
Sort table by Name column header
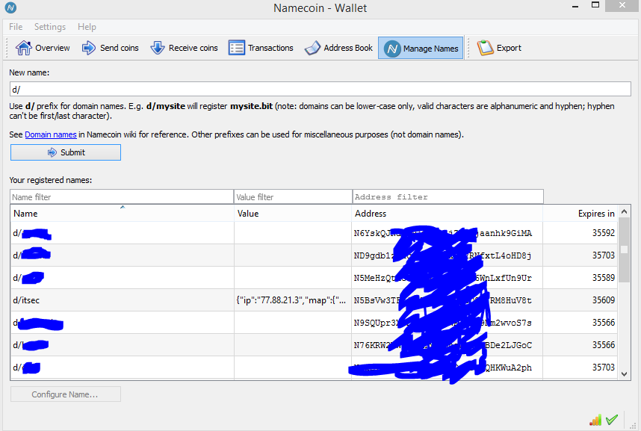click(122, 214)
